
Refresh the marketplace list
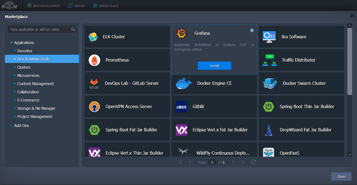coord(254,162)
